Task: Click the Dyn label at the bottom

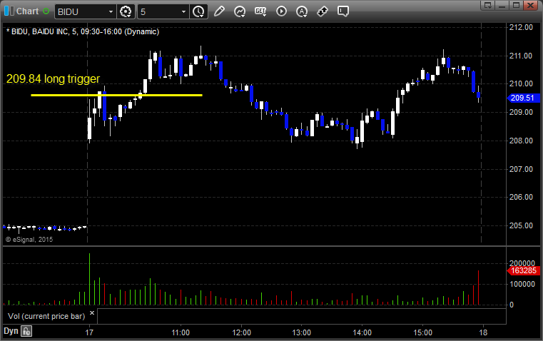Action: click(x=11, y=331)
